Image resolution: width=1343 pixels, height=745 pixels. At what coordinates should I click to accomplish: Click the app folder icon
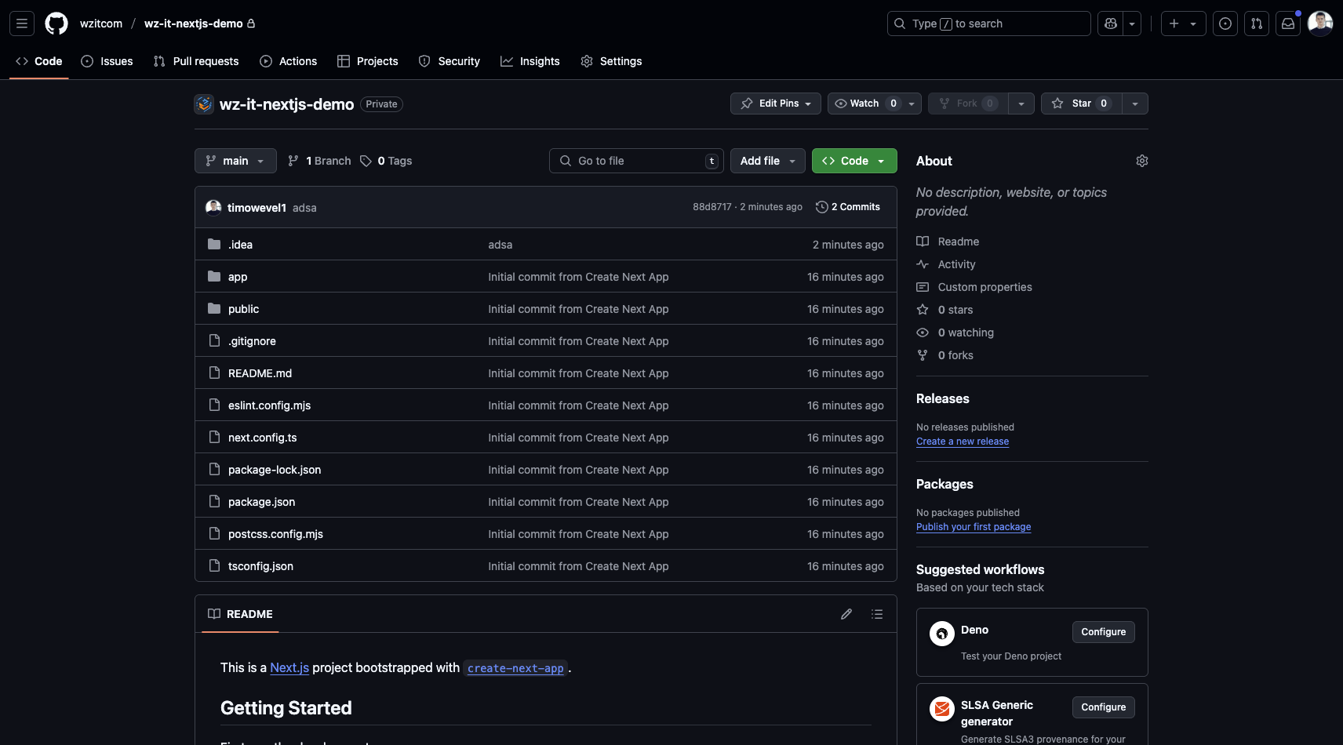[214, 277]
